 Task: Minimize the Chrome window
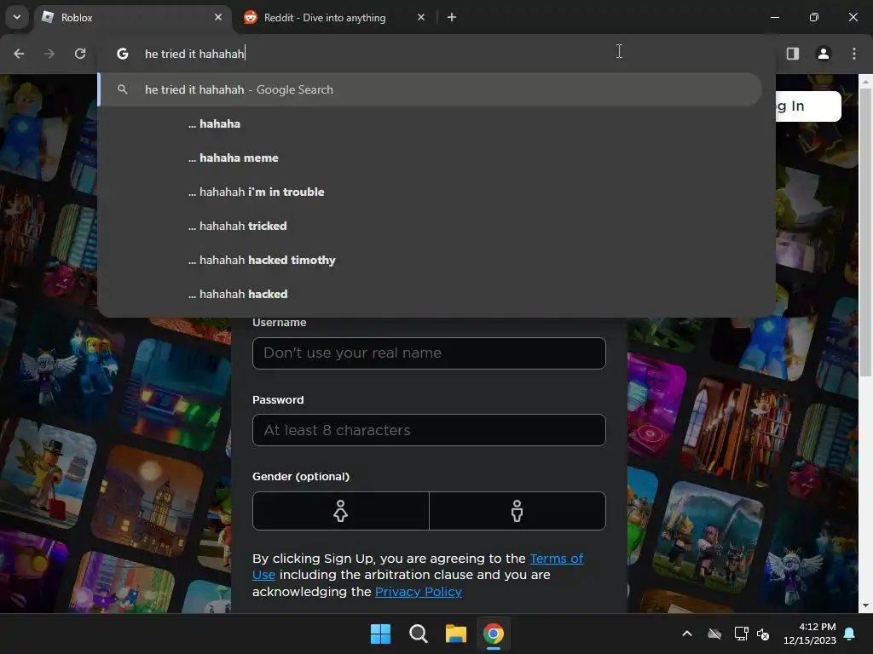(x=774, y=17)
